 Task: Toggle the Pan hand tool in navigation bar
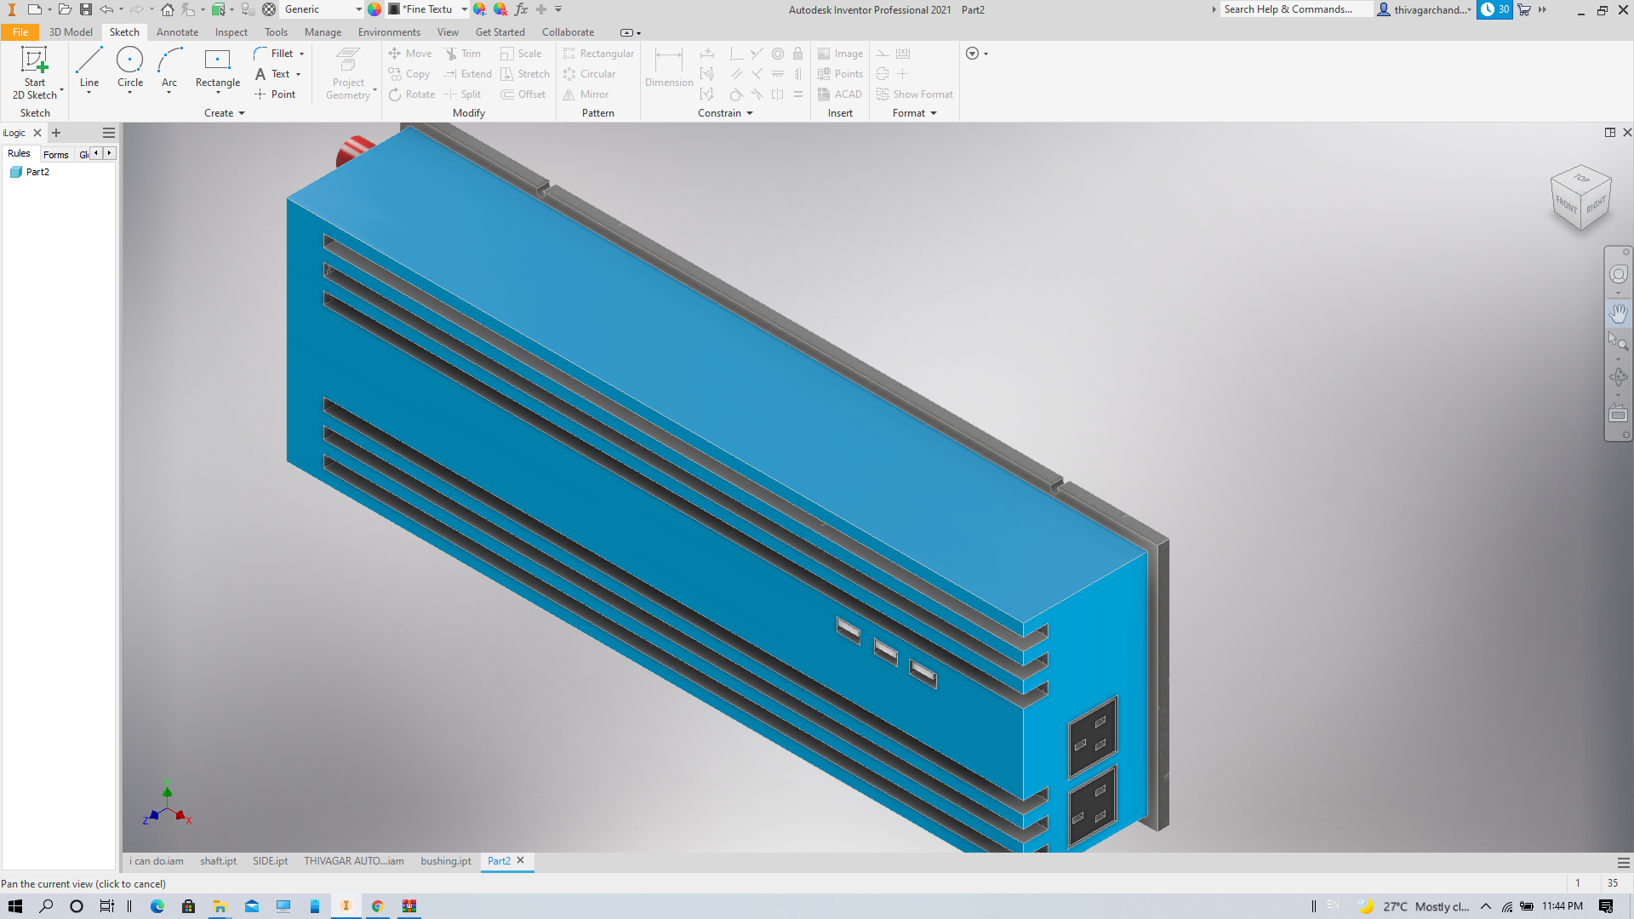tap(1618, 313)
